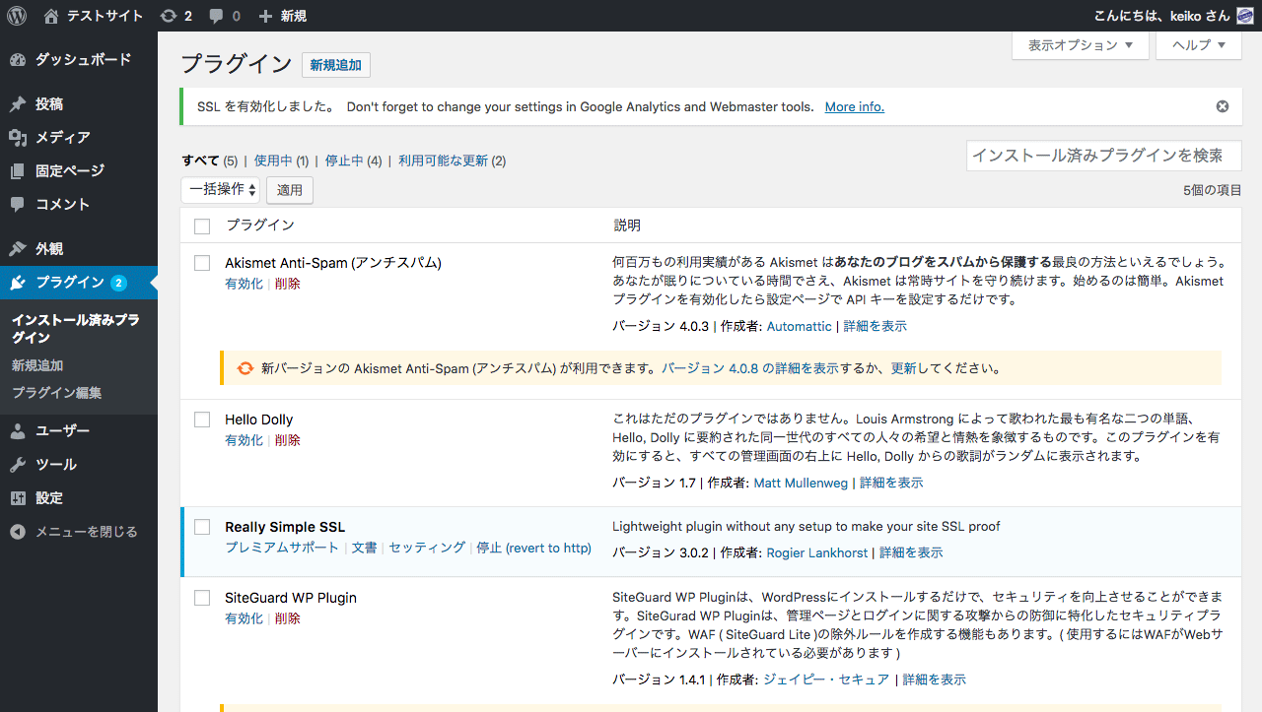Click the 固定ページ pages icon
The height and width of the screenshot is (712, 1262).
(x=18, y=170)
